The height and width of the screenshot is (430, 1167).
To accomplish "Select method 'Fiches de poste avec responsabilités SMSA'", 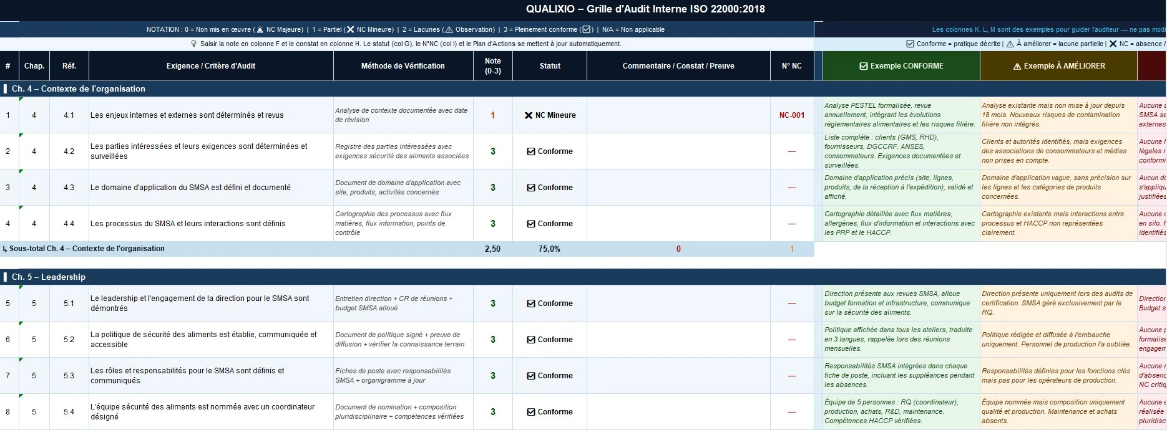I will [x=402, y=376].
